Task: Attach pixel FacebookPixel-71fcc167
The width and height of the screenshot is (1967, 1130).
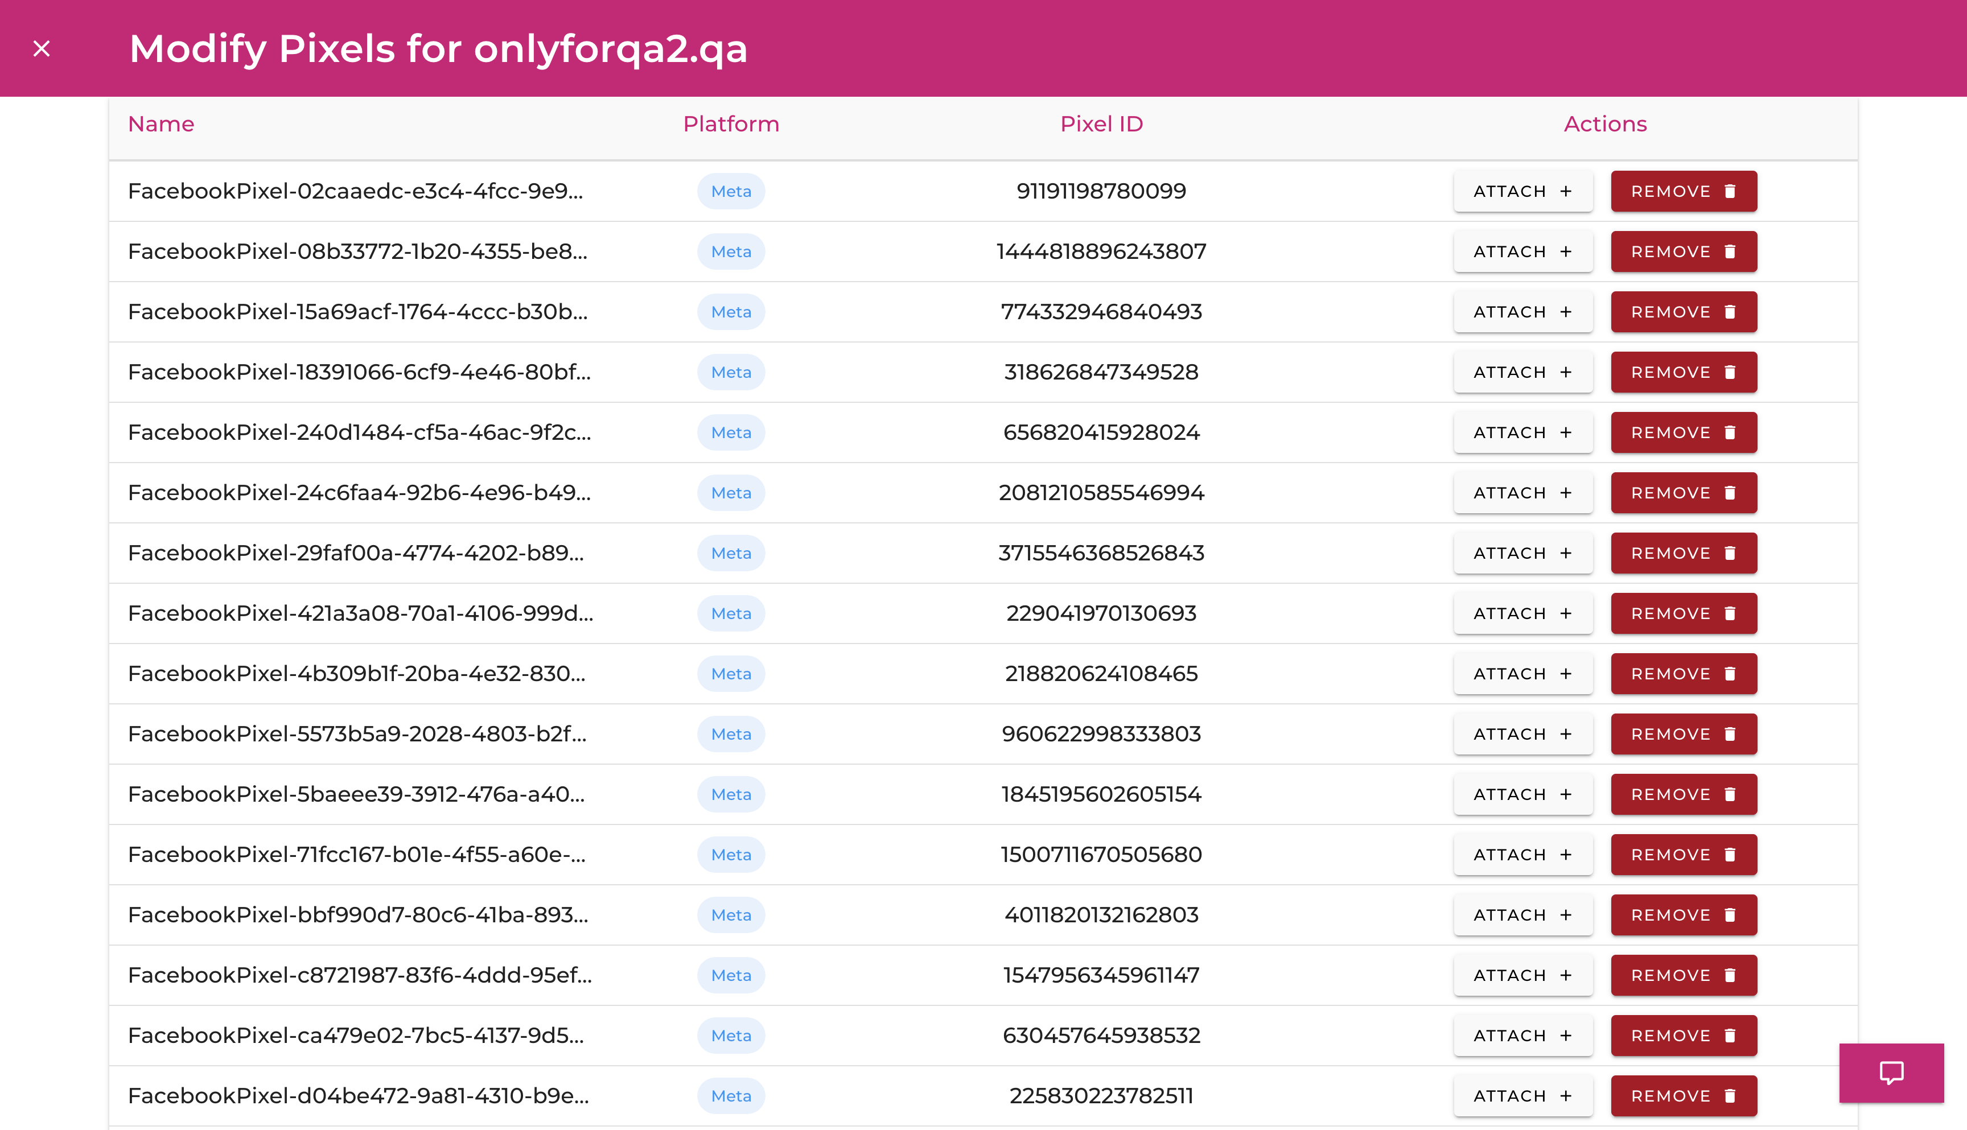Action: 1522,855
